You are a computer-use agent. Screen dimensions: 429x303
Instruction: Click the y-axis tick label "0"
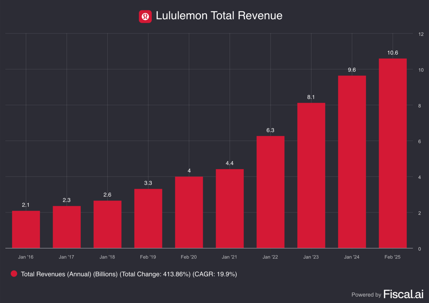pyautogui.click(x=420, y=249)
